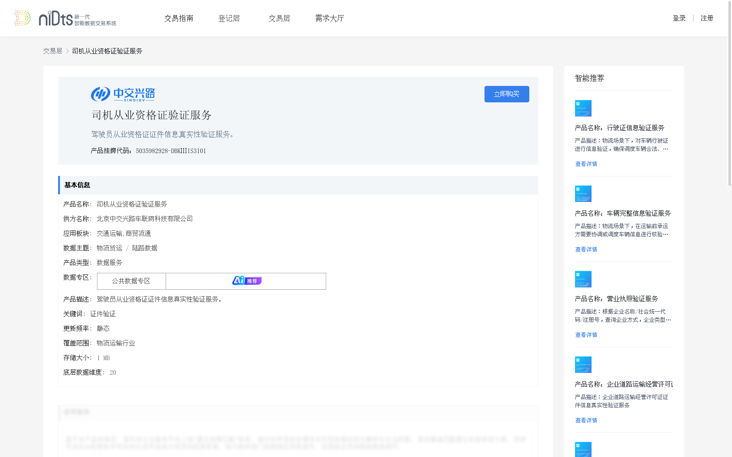
Task: Click the listing code 5035982928-DBKIIIIS3101
Action: point(171,151)
